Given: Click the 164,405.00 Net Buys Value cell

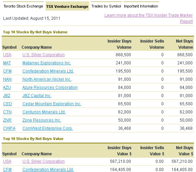Looking at the screenshot, I should pyautogui.click(x=182, y=170).
